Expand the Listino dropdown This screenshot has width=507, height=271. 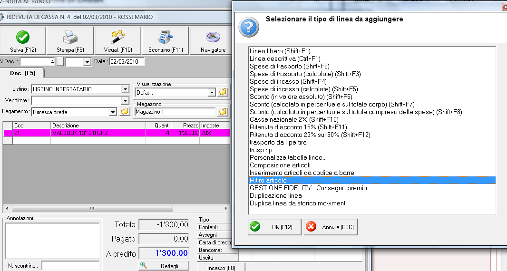[x=126, y=89]
